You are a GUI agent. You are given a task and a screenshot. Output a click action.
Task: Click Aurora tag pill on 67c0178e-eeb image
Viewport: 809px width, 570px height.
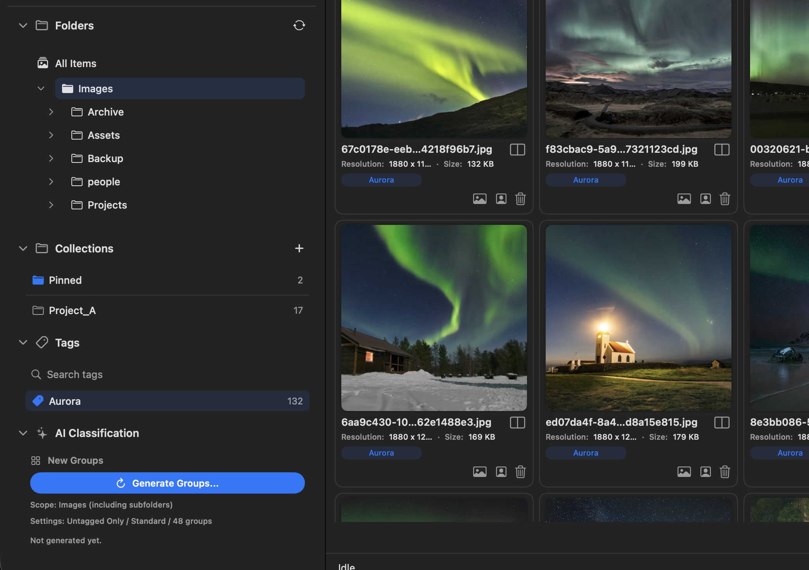click(381, 180)
